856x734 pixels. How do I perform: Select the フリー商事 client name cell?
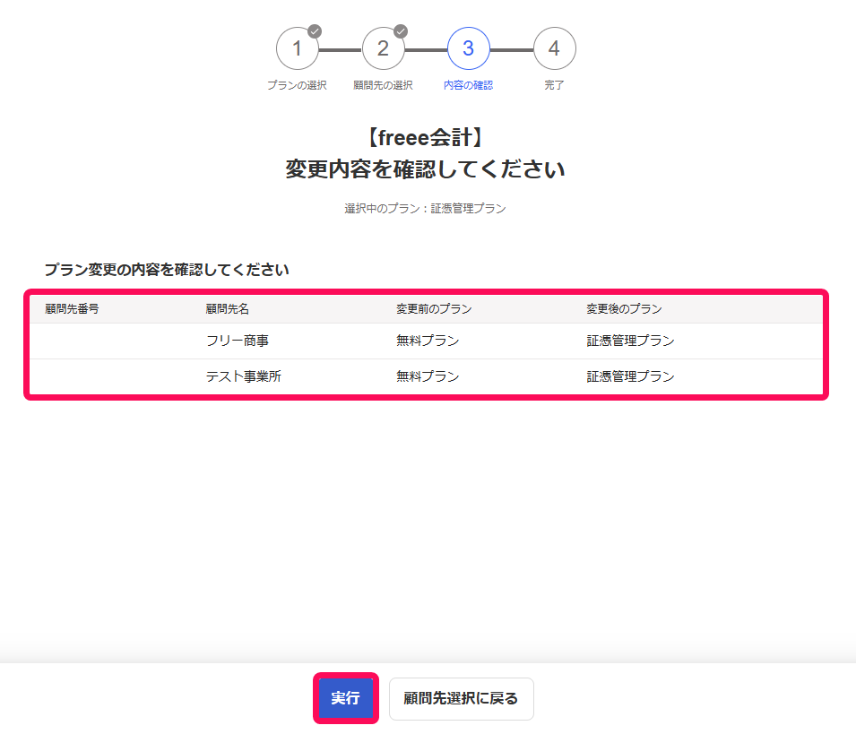click(238, 341)
